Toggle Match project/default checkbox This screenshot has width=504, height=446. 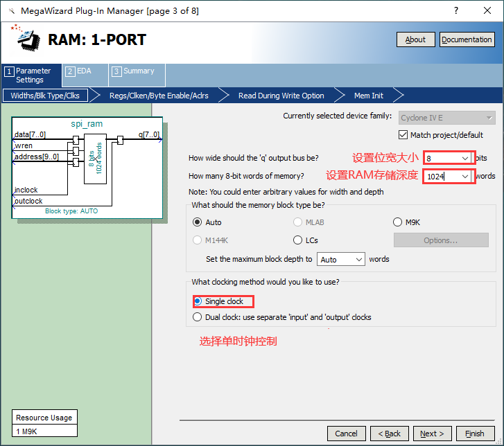tap(404, 135)
